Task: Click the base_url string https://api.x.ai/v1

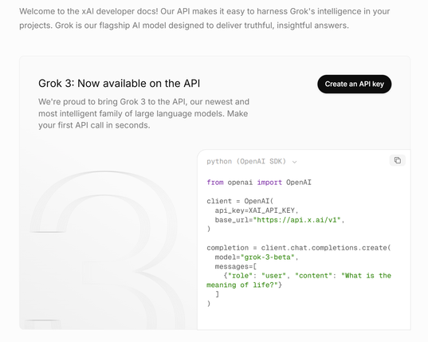Action: 297,220
